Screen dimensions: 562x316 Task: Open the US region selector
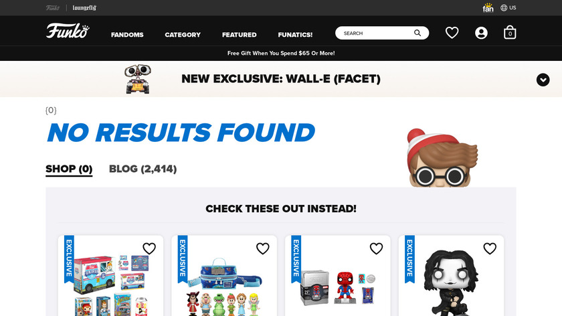(x=508, y=7)
